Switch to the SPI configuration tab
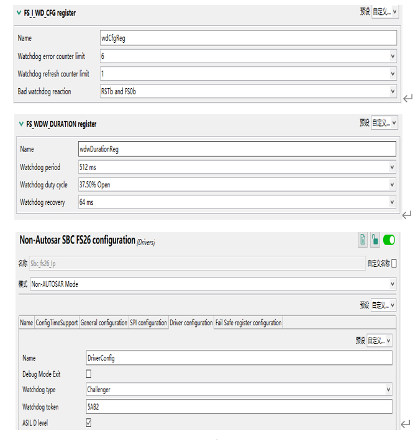This screenshot has width=418, height=440. pyautogui.click(x=148, y=323)
